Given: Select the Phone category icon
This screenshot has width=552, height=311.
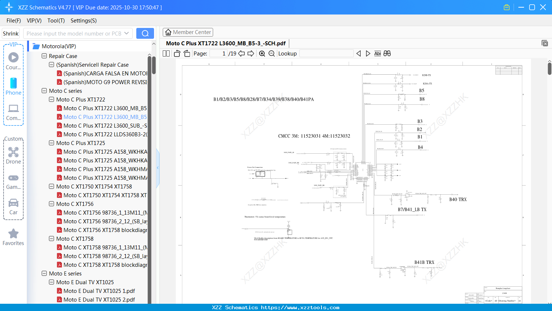Looking at the screenshot, I should click(13, 86).
